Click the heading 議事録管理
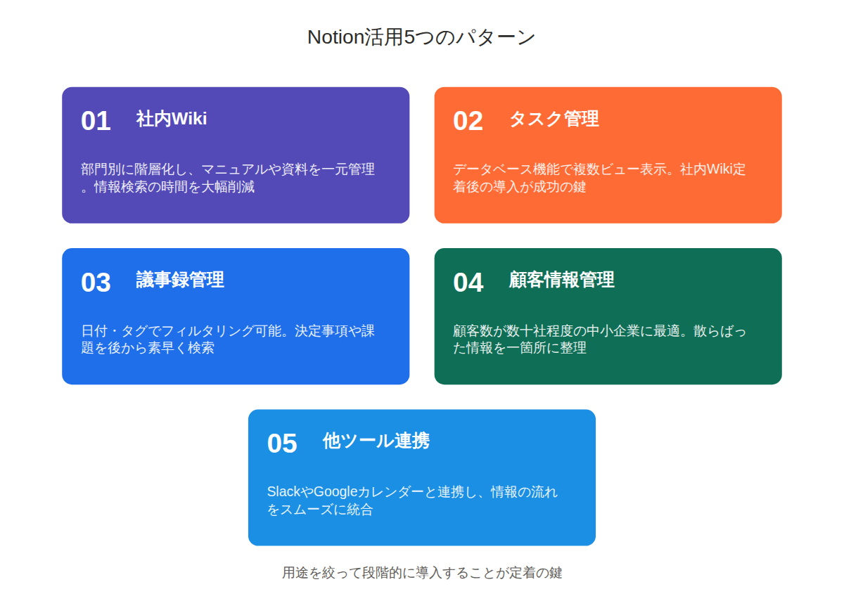The height and width of the screenshot is (608, 844). point(180,280)
